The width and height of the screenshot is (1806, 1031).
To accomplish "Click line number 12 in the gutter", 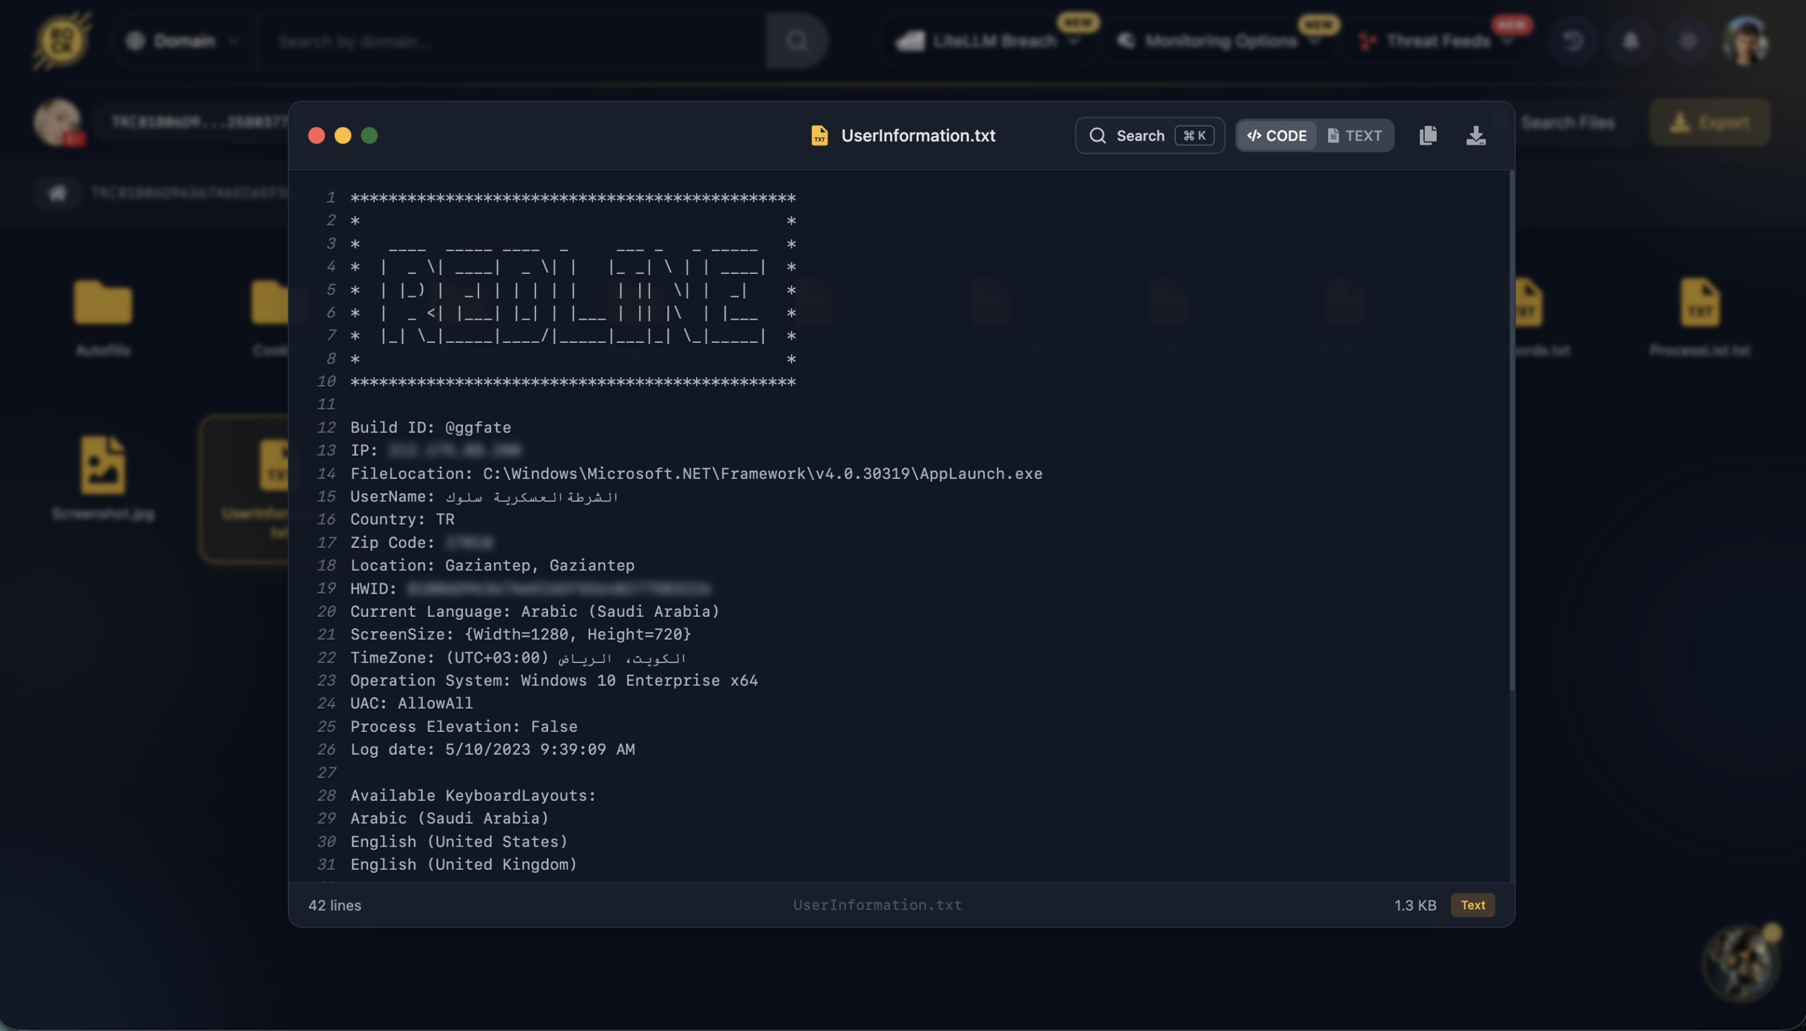I will pos(326,427).
